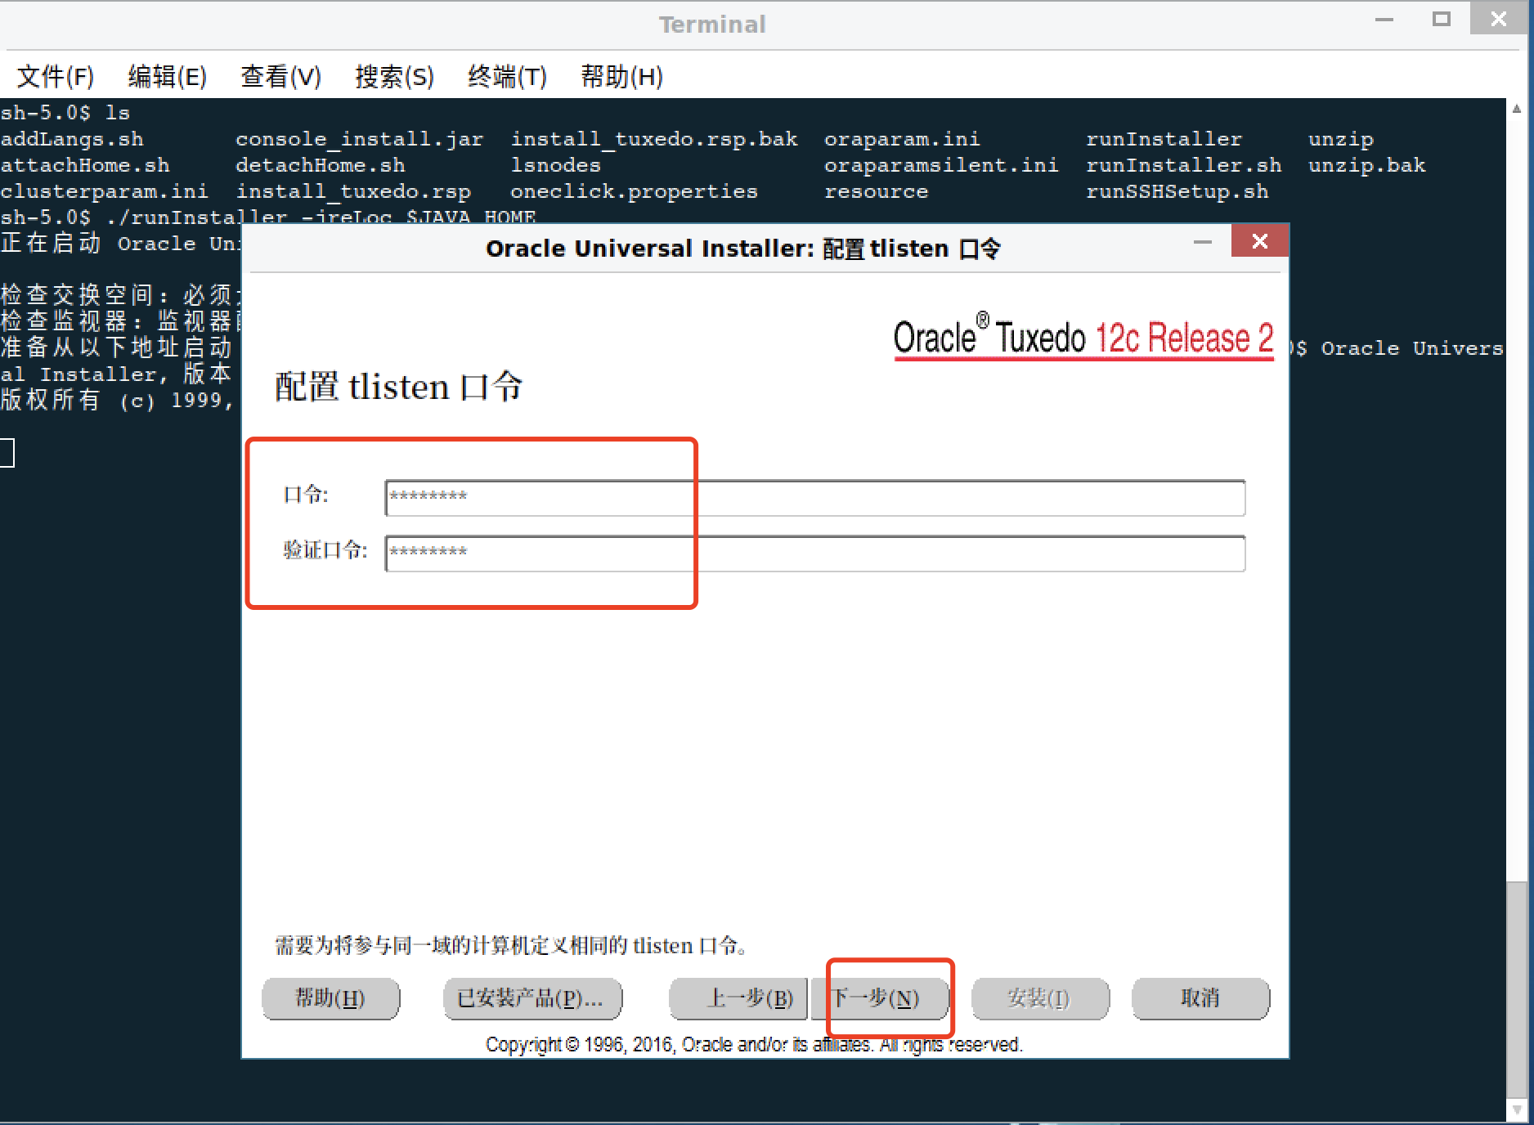Viewport: 1534px width, 1125px height.
Task: Click the 配置 tlisten 口令 heading
Action: click(399, 387)
